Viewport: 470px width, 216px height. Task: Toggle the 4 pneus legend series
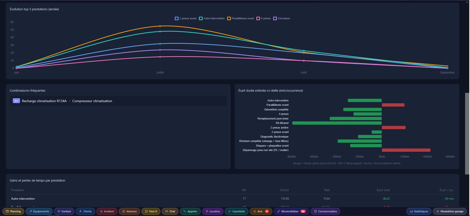[x=263, y=18]
